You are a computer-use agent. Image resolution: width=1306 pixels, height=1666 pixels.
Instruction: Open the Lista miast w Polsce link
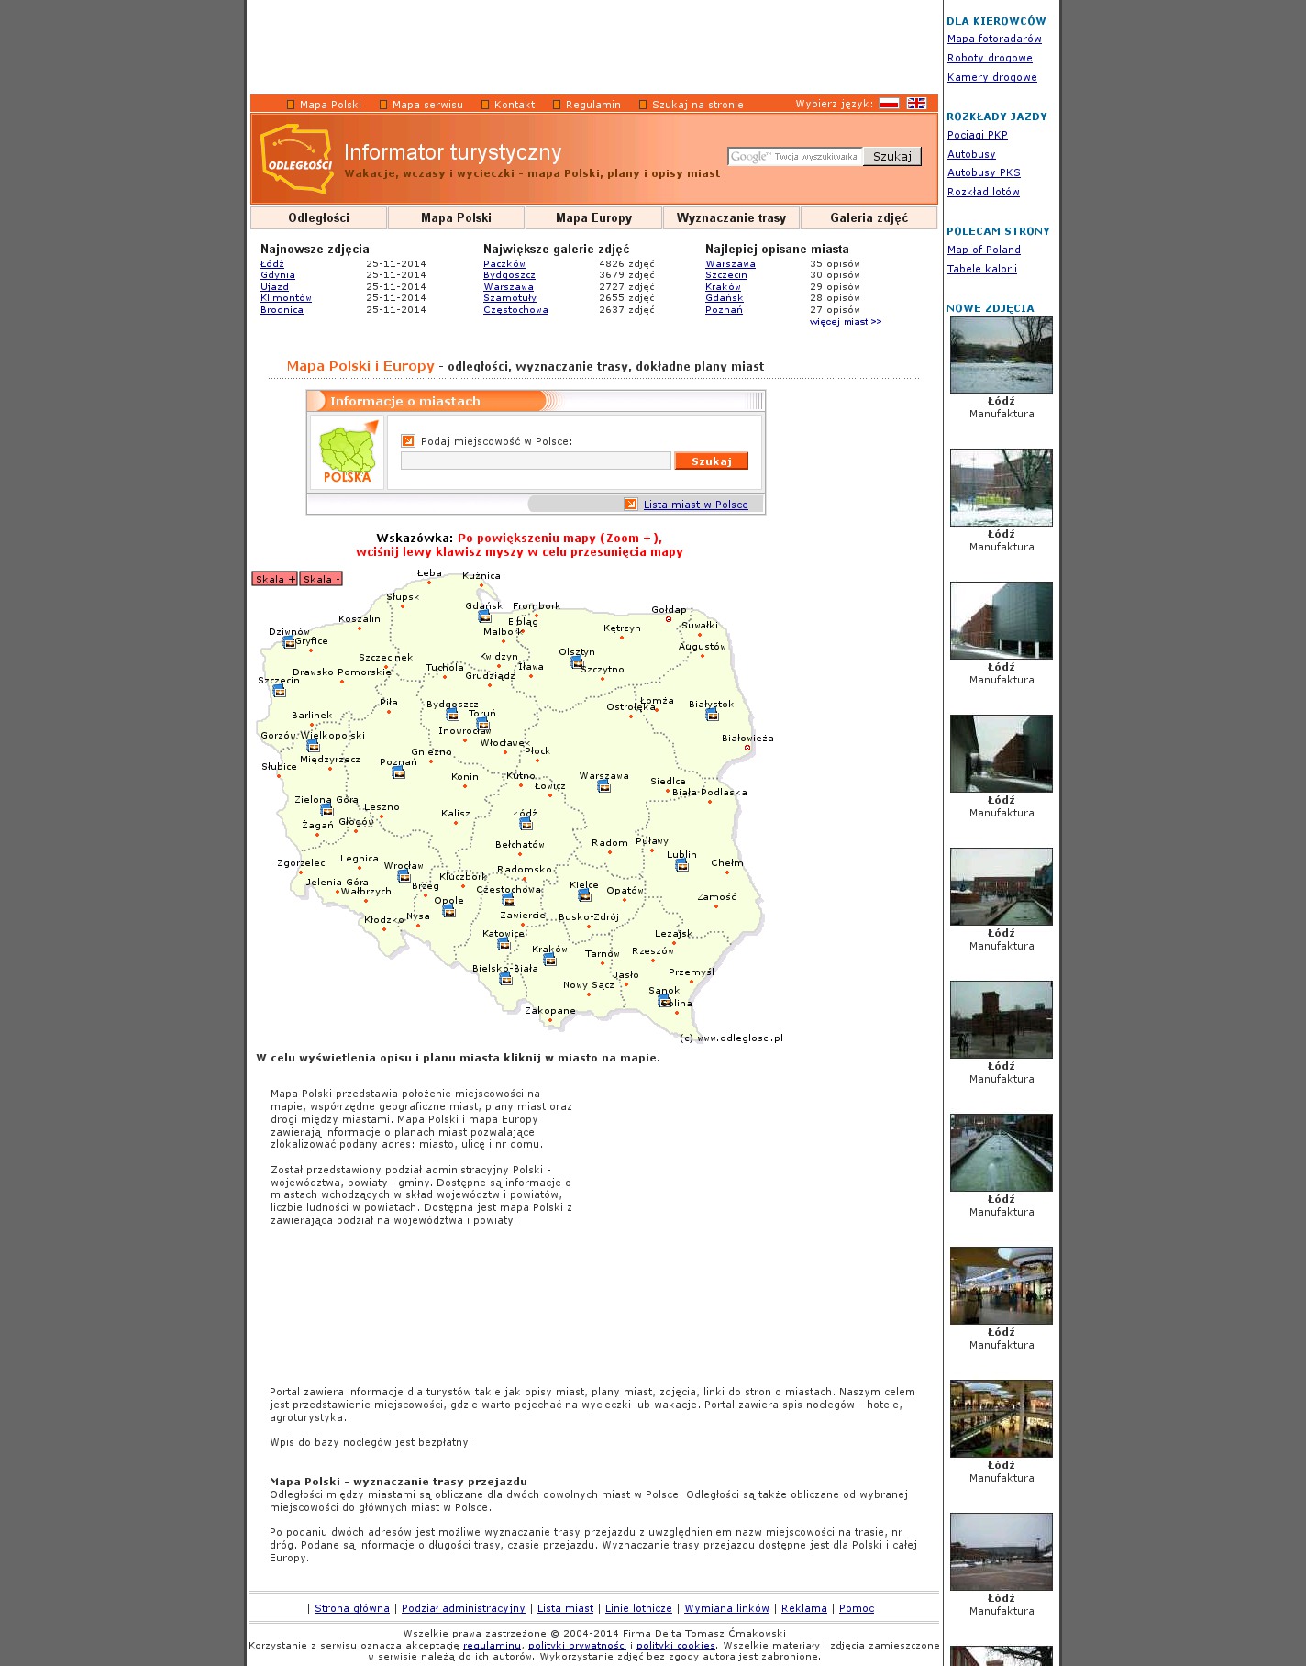[695, 505]
